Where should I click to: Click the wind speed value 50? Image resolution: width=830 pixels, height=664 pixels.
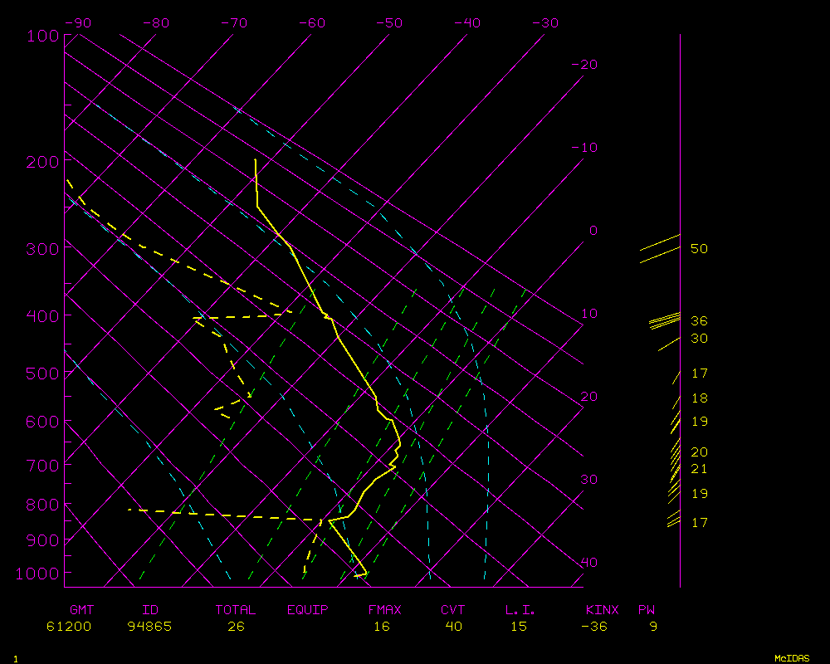click(699, 249)
